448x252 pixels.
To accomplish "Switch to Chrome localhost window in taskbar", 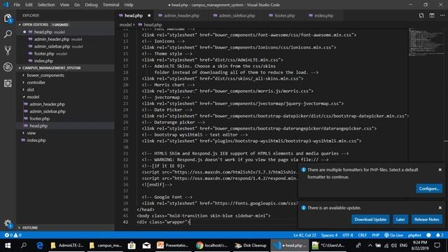I will (x=212, y=246).
